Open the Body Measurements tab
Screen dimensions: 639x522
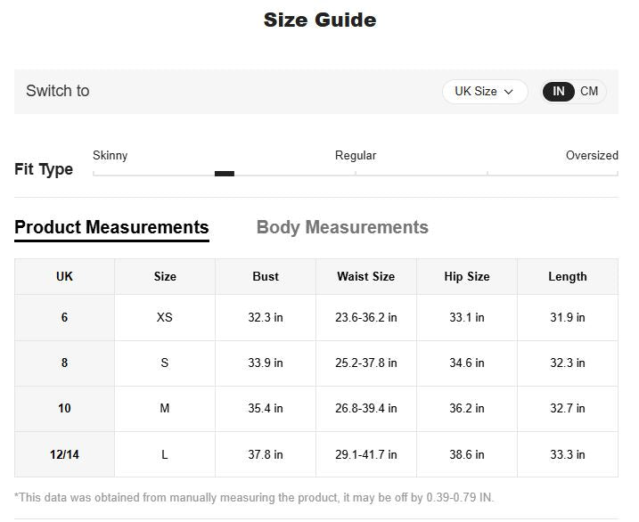tap(342, 227)
